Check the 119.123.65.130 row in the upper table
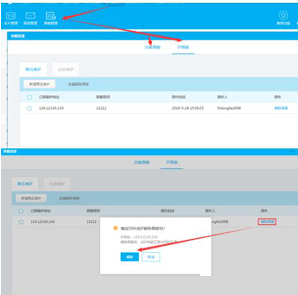This screenshot has height=295, width=298. coord(29,109)
